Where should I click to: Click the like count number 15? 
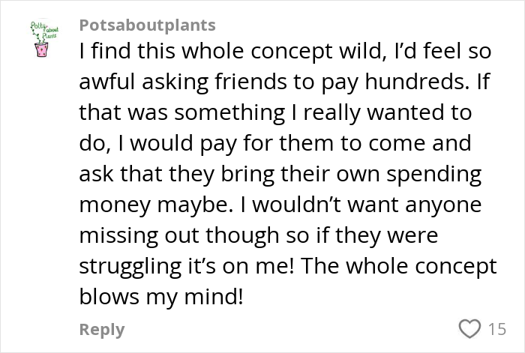[496, 328]
